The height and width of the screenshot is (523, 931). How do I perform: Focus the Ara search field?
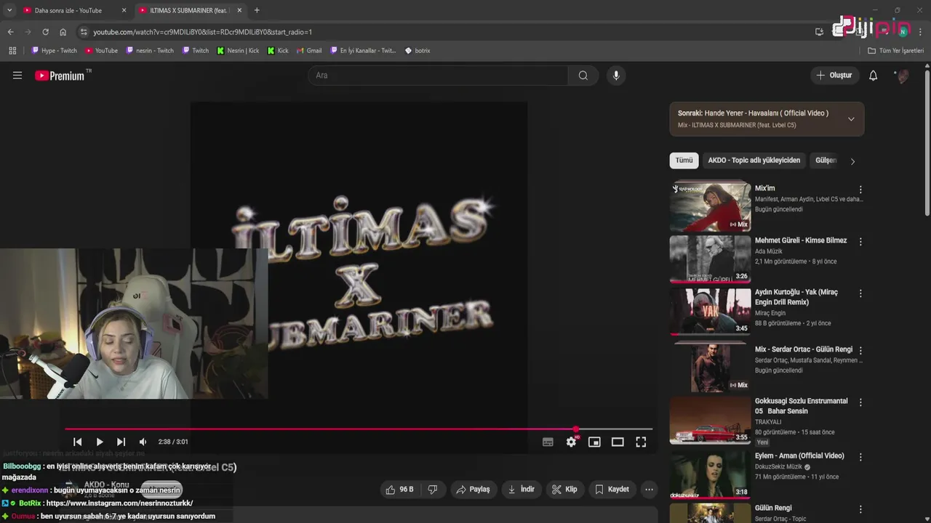(439, 76)
